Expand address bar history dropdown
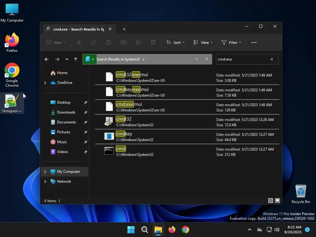The width and height of the screenshot is (316, 237). (x=197, y=59)
